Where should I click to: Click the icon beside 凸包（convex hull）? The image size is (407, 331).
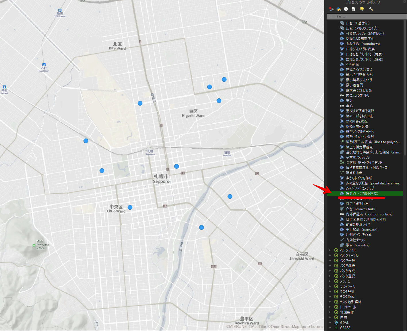pos(342,209)
